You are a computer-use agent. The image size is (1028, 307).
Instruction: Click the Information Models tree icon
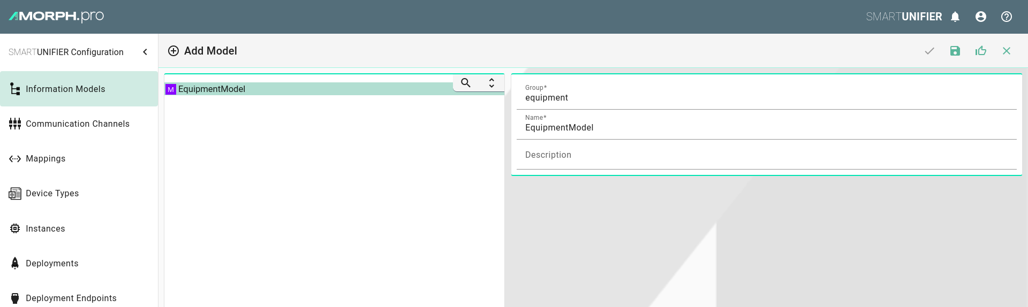[x=15, y=89]
